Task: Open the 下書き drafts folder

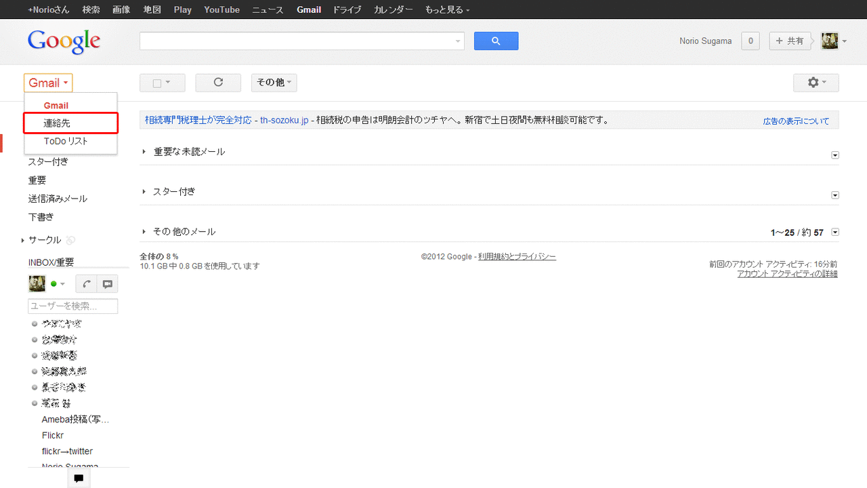Action: (x=41, y=217)
